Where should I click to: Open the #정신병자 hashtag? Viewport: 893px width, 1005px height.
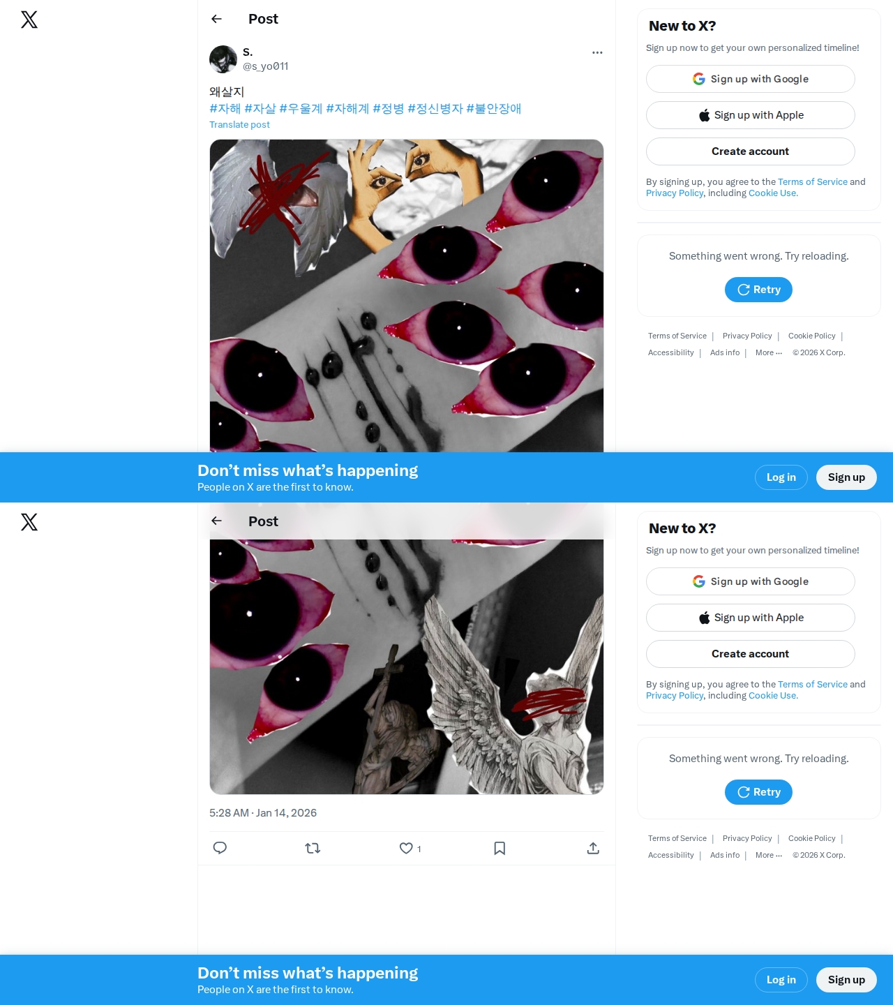pyautogui.click(x=435, y=108)
